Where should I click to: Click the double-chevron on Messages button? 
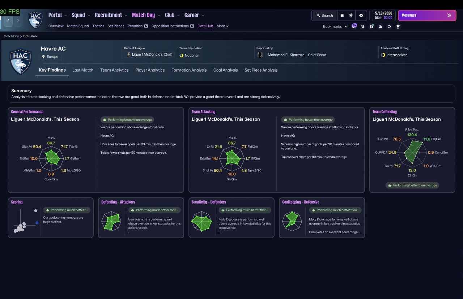click(449, 16)
